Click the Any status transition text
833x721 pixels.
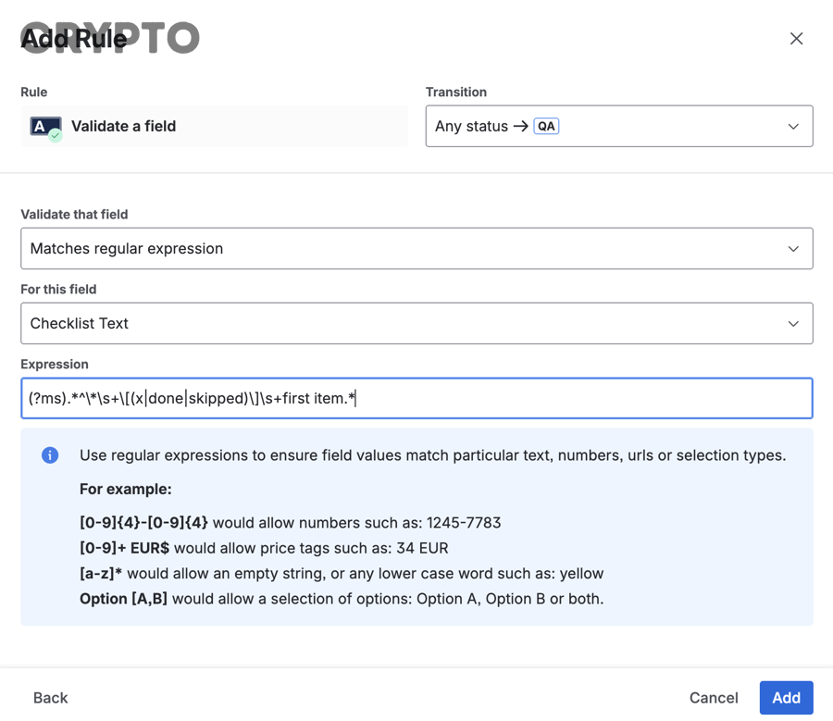[x=471, y=126]
